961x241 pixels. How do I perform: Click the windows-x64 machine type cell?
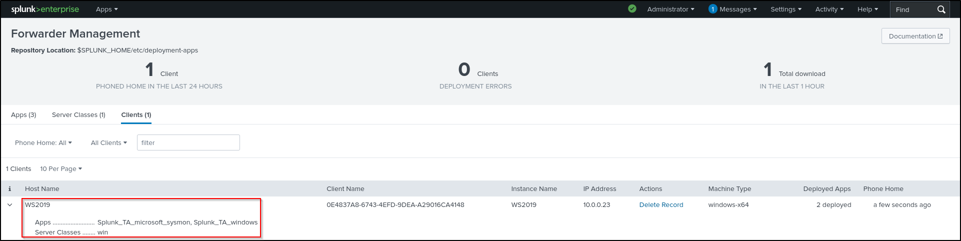point(728,204)
